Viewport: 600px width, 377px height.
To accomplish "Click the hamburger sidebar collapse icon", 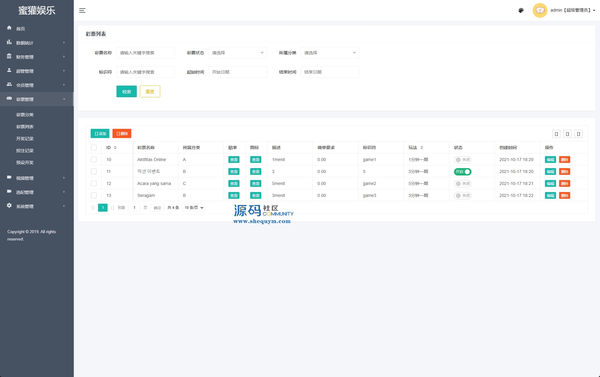I will 82,10.
